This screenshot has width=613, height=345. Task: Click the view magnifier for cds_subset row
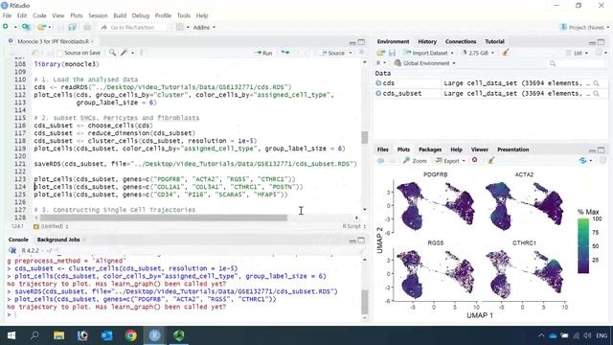click(x=596, y=94)
